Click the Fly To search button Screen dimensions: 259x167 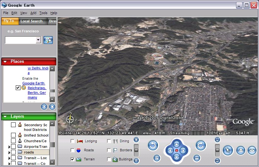pyautogui.click(x=48, y=40)
